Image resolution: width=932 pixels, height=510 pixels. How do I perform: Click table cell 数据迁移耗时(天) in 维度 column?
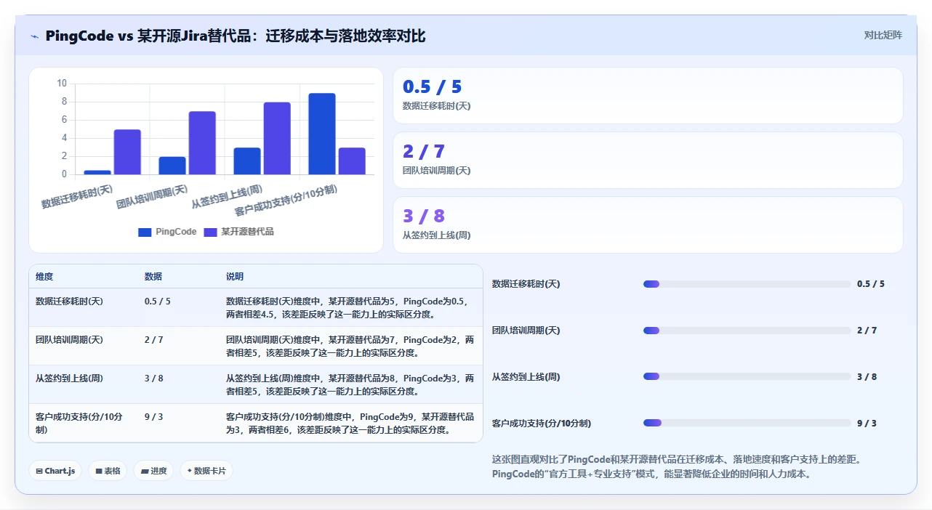coord(69,301)
